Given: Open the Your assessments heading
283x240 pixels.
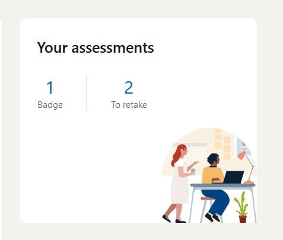Looking at the screenshot, I should [96, 48].
